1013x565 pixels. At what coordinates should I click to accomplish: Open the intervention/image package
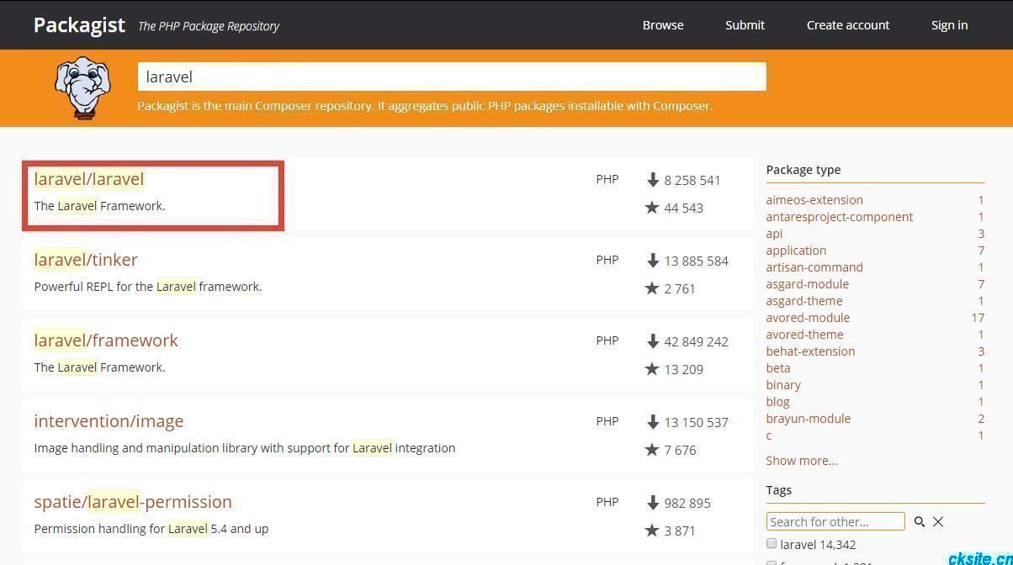tap(109, 421)
